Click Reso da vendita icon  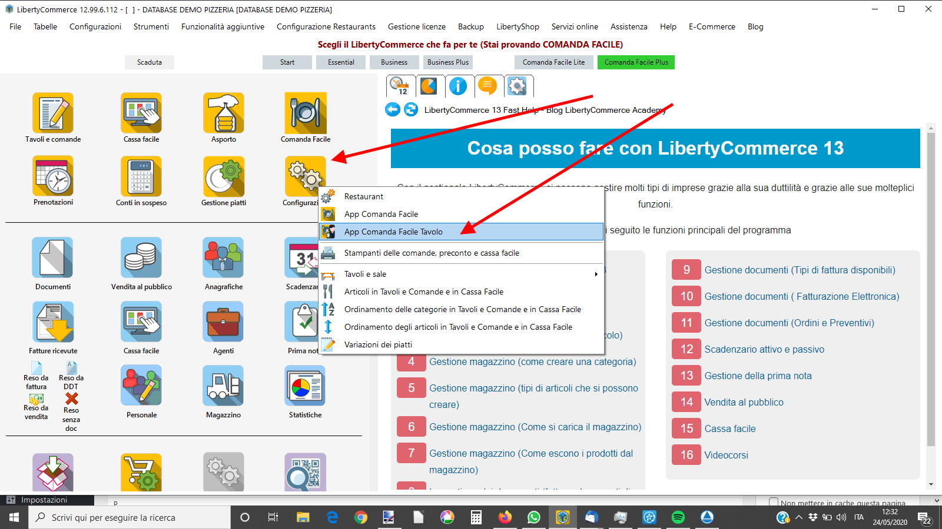(36, 398)
